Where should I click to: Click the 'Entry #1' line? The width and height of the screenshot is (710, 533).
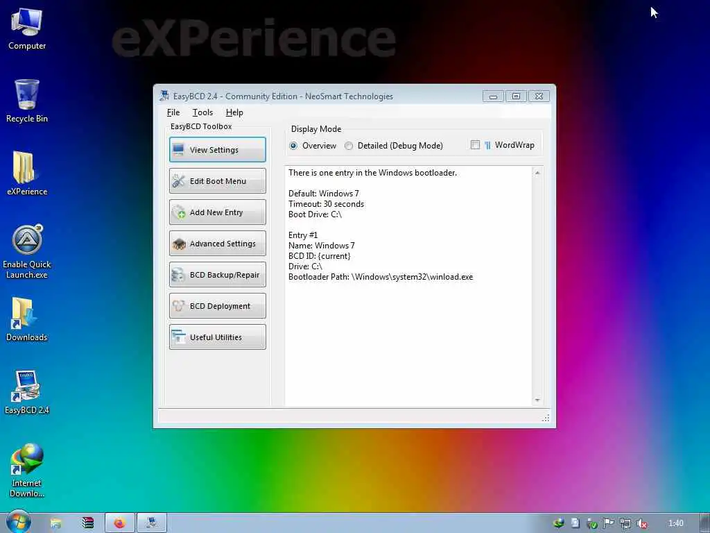pos(303,235)
